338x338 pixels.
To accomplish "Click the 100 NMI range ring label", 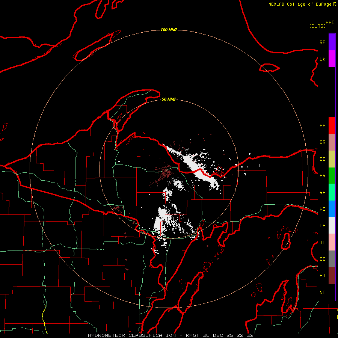I will (x=169, y=30).
